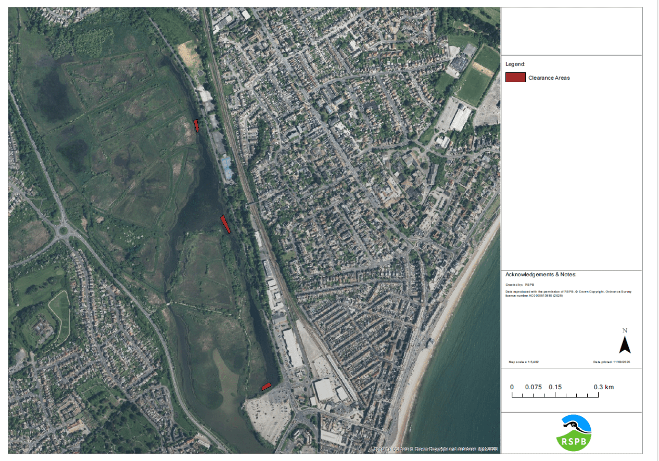Select the middle red clearance area
Screen dimensions: 659x461
pyautogui.click(x=225, y=224)
